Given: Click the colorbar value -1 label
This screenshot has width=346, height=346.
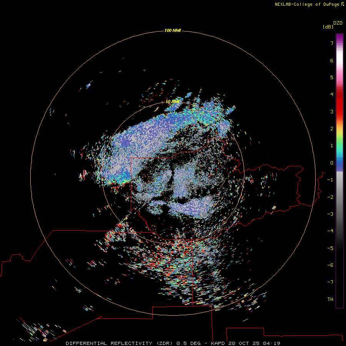Looking at the screenshot, I should click(x=330, y=180).
